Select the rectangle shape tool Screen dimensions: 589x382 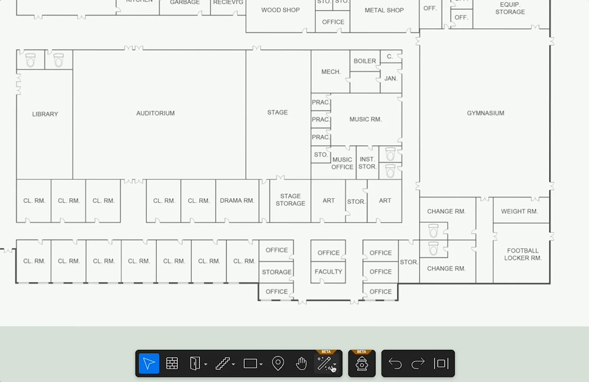[250, 364]
